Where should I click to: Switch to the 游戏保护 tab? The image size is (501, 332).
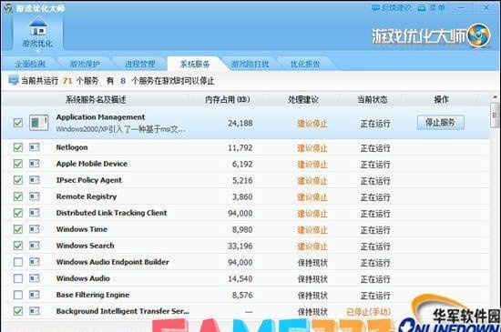pos(85,64)
